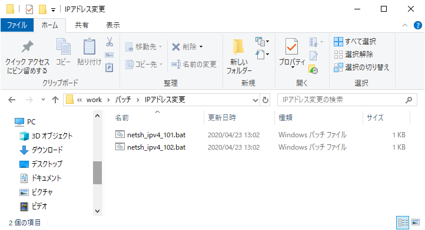Open Help question mark icon
Screen dimensions: 425x230
[x=418, y=25]
